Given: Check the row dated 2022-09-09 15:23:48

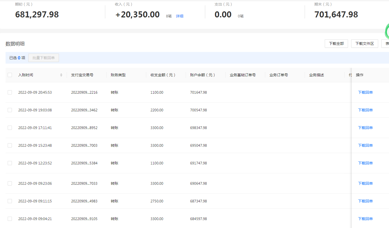Looking at the screenshot, I should (10, 145).
